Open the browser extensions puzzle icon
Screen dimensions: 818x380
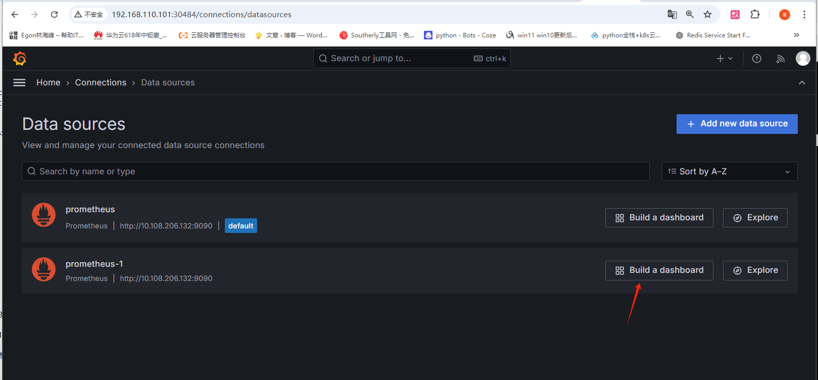click(x=755, y=15)
